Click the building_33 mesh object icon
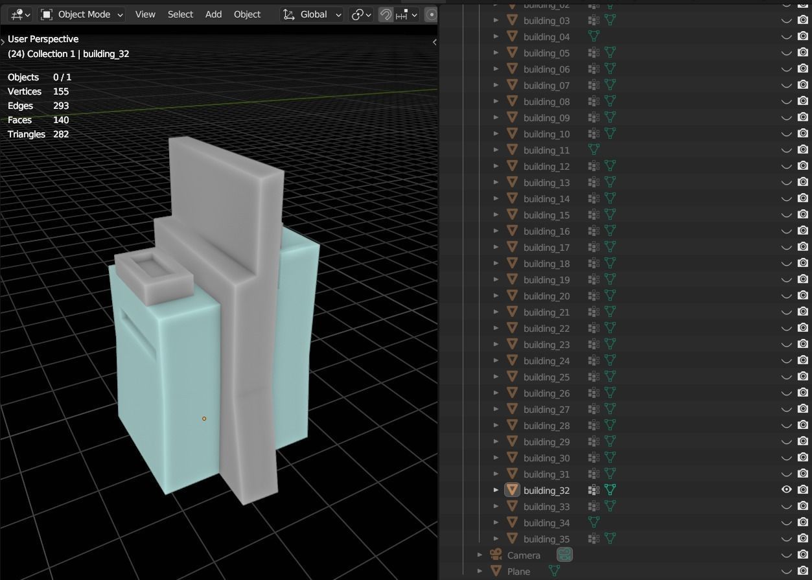The height and width of the screenshot is (580, 812). click(513, 506)
